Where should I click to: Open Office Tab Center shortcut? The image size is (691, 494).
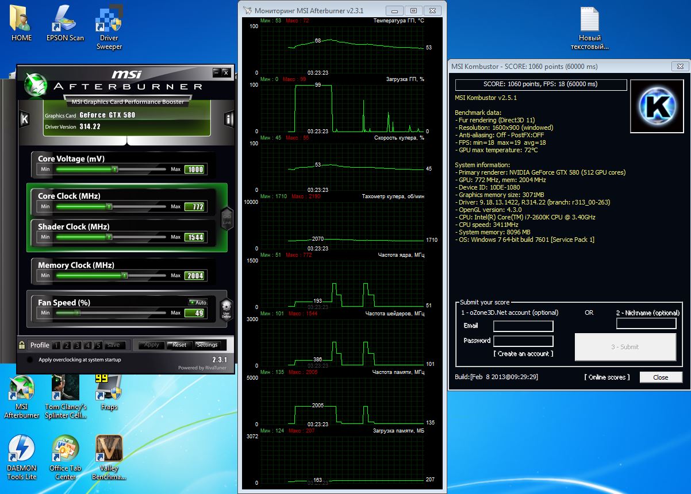point(66,458)
